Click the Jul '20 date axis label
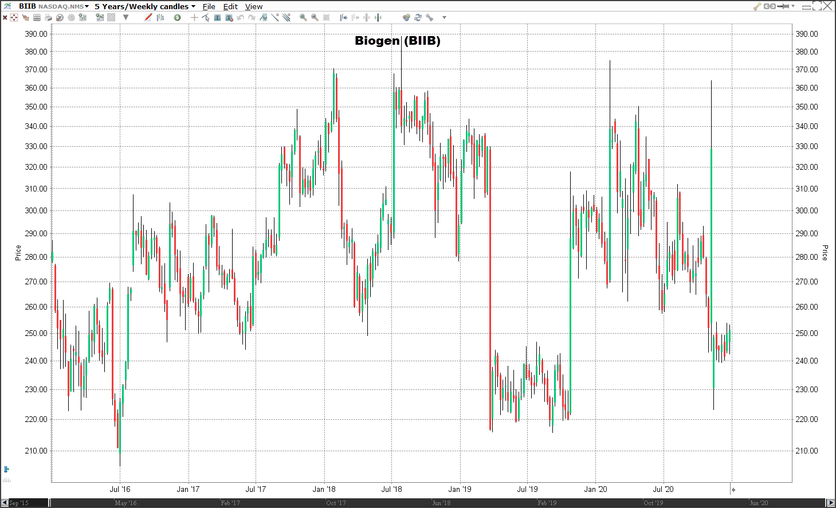The width and height of the screenshot is (836, 508). pyautogui.click(x=664, y=489)
